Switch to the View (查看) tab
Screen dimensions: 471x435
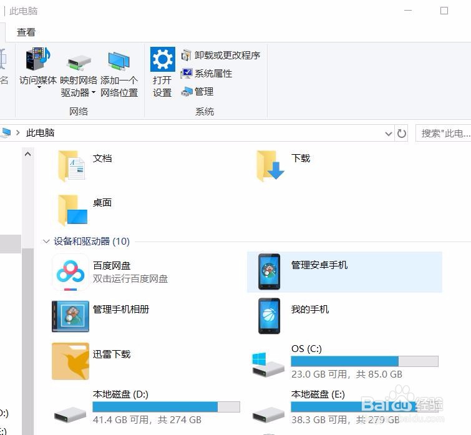point(26,32)
